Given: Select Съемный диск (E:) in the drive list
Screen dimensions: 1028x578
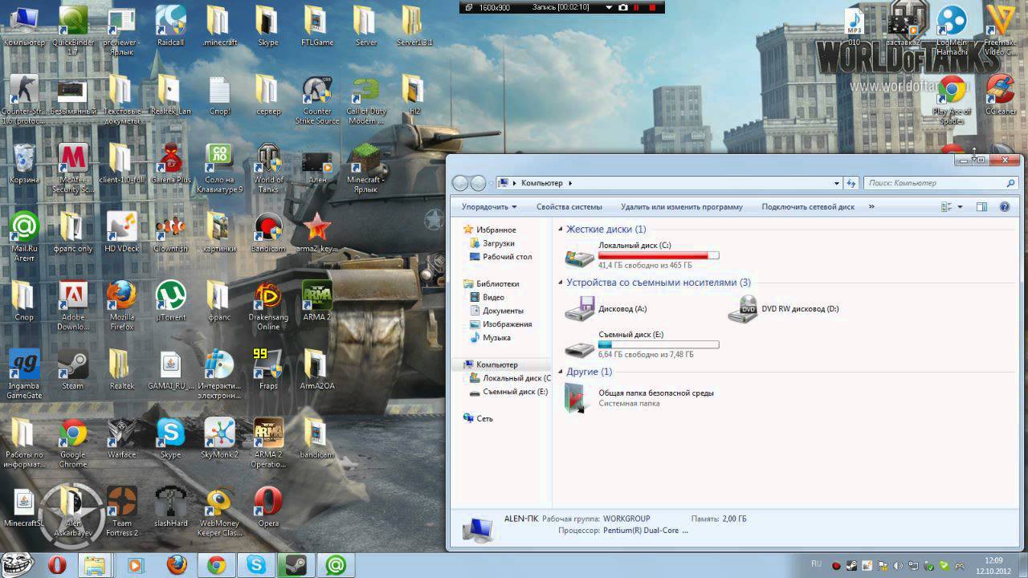Looking at the screenshot, I should coord(641,345).
